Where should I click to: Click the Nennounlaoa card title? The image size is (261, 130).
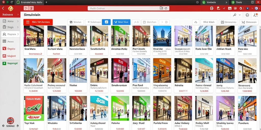tap(77, 49)
